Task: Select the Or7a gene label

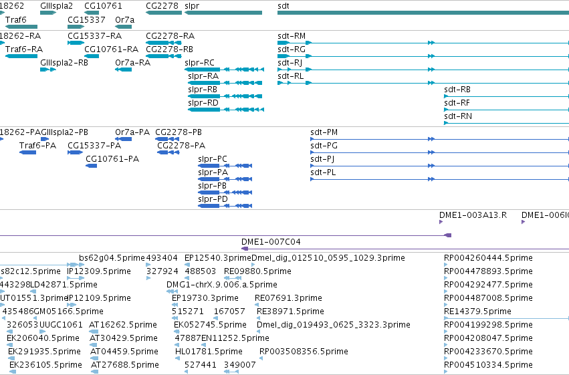Action: (125, 19)
